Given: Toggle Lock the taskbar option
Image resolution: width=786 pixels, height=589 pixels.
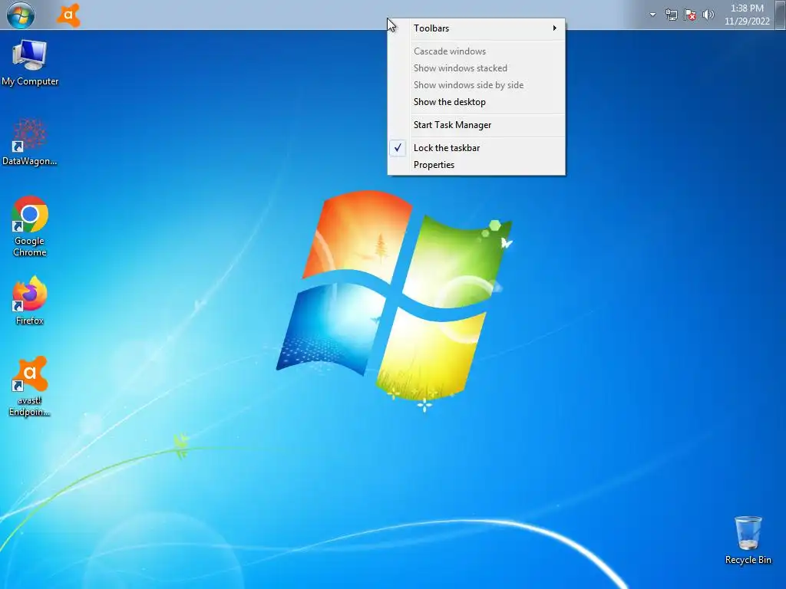Looking at the screenshot, I should 477,148.
